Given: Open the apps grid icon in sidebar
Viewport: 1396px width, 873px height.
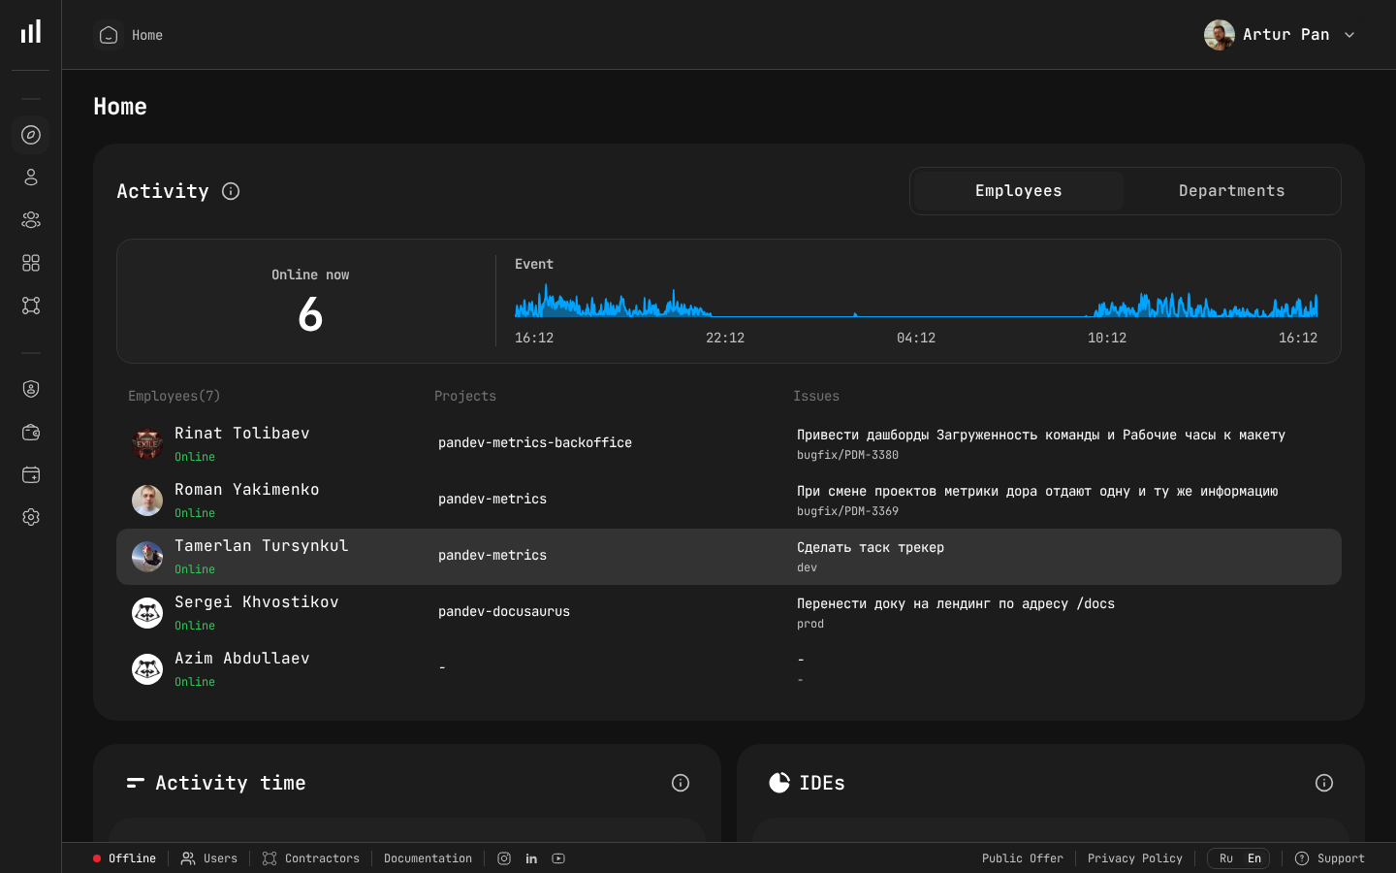Looking at the screenshot, I should (30, 263).
